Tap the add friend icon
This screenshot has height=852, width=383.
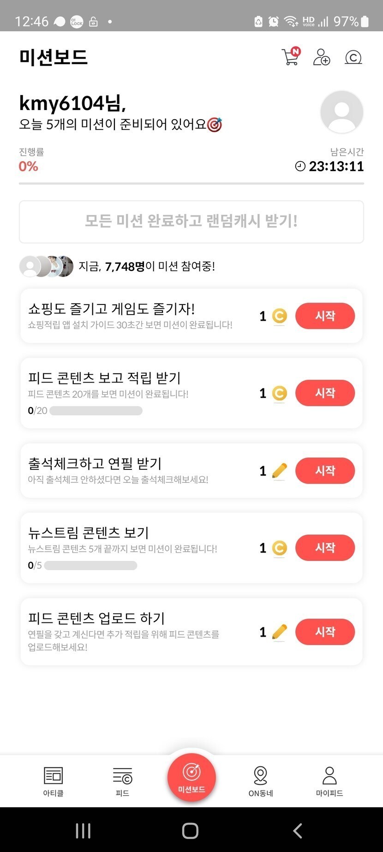[322, 57]
